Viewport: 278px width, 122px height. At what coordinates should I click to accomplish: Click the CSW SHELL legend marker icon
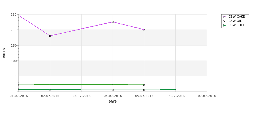tap(224, 25)
